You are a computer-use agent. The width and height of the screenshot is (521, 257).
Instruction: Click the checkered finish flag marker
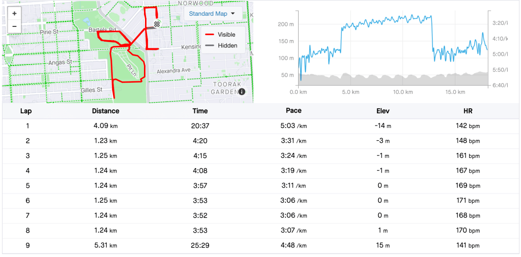click(158, 23)
